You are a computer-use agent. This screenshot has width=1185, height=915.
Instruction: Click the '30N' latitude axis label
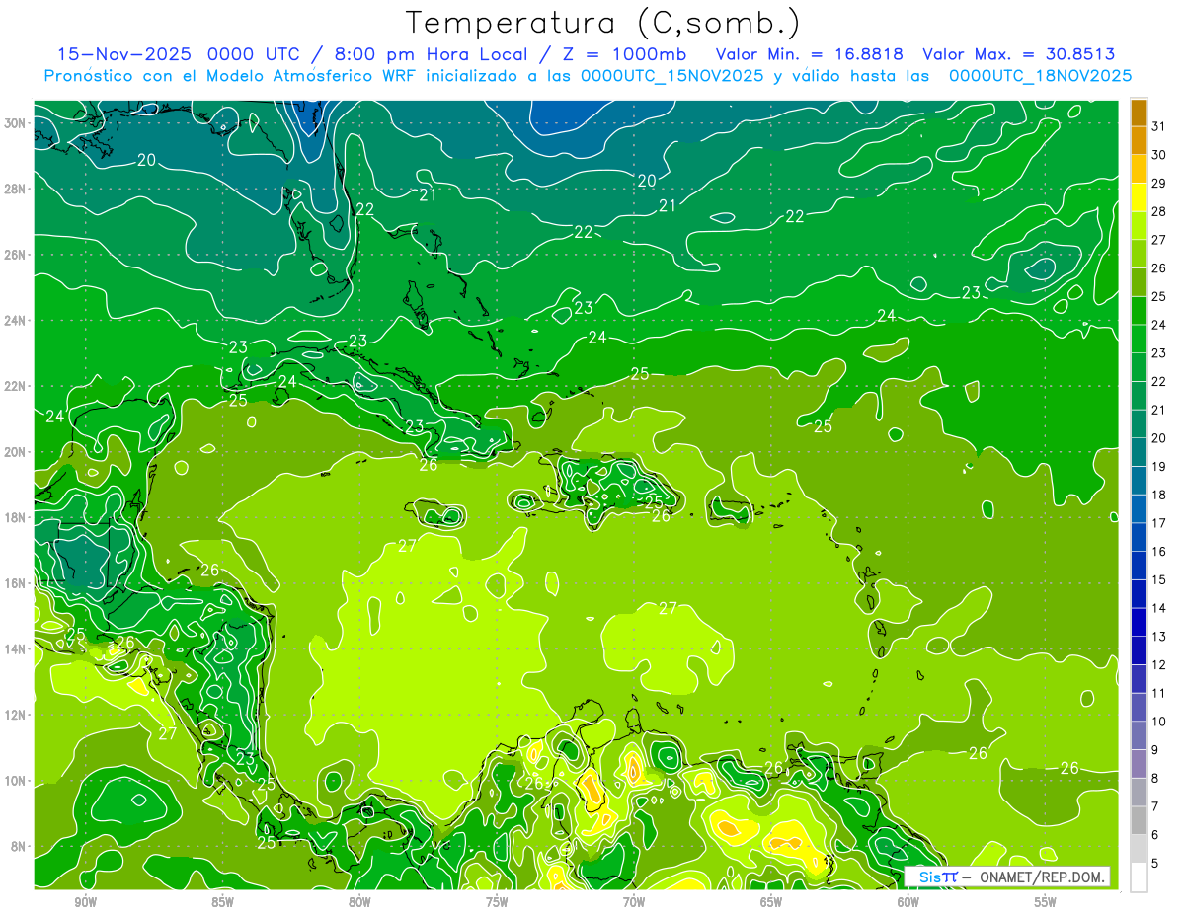(15, 123)
